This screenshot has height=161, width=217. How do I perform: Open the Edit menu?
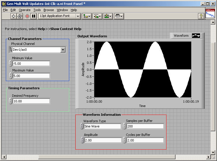tap(13, 10)
